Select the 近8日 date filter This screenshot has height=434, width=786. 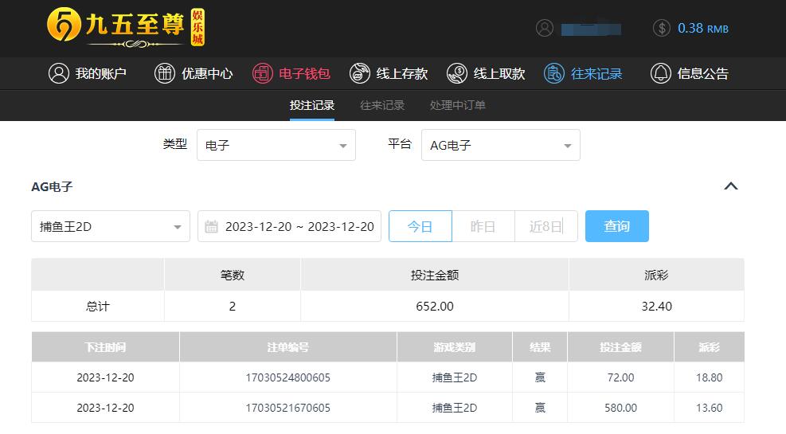(x=546, y=226)
